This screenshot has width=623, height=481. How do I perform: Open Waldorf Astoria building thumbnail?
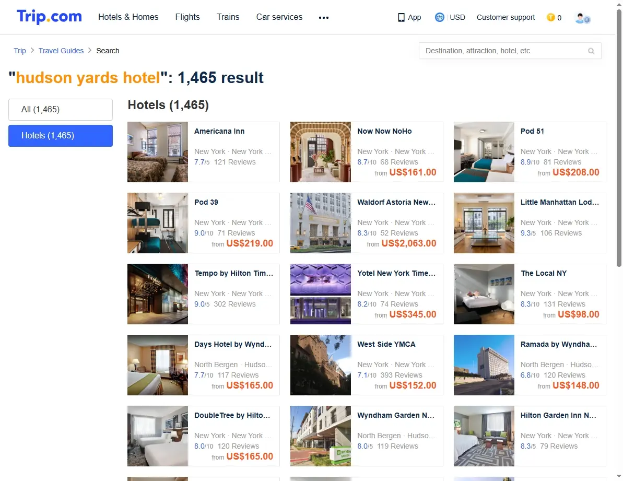click(321, 223)
